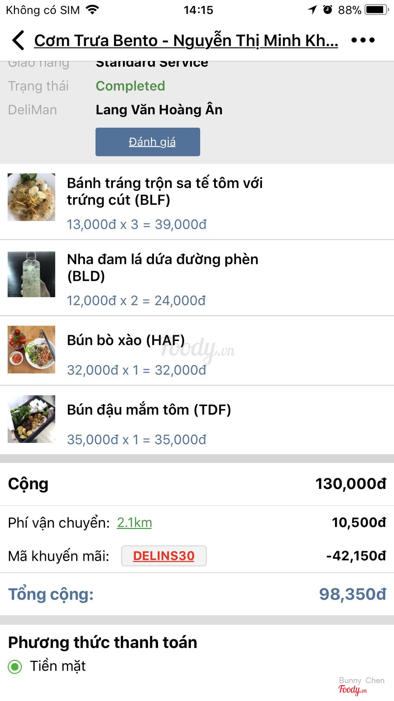Tap the Completed order status text

(130, 86)
